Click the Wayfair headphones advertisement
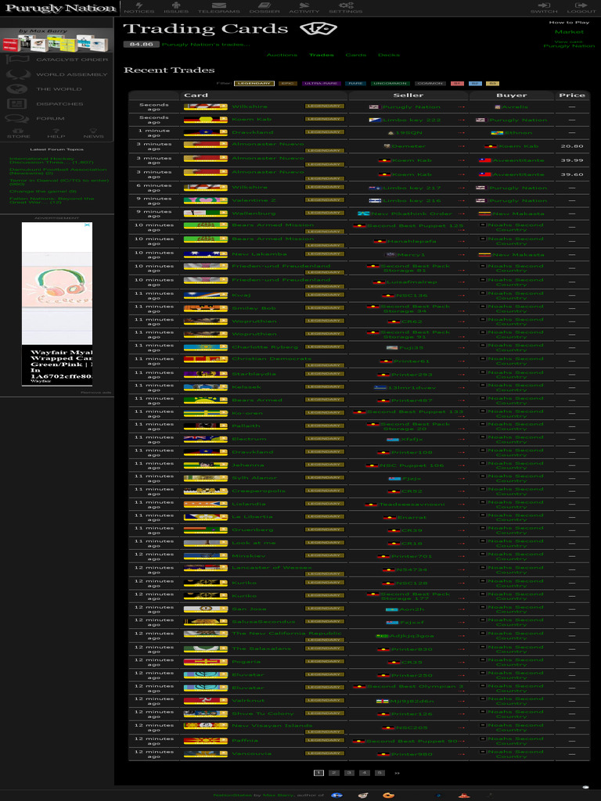The image size is (601, 801). pos(56,304)
